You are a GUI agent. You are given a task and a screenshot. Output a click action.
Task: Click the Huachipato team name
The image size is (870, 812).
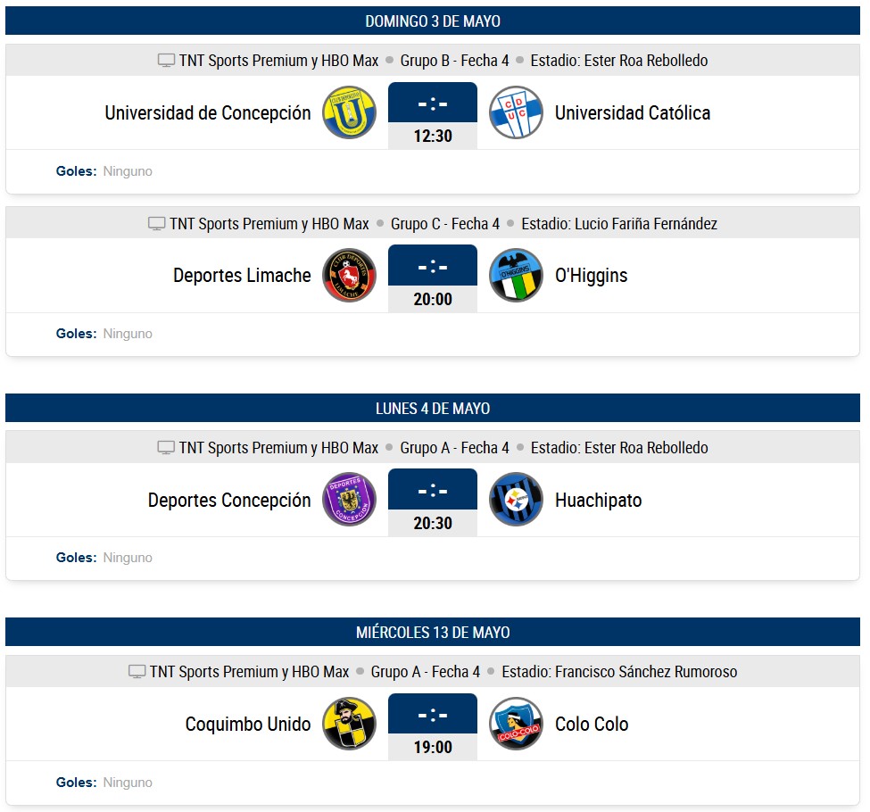pyautogui.click(x=598, y=500)
